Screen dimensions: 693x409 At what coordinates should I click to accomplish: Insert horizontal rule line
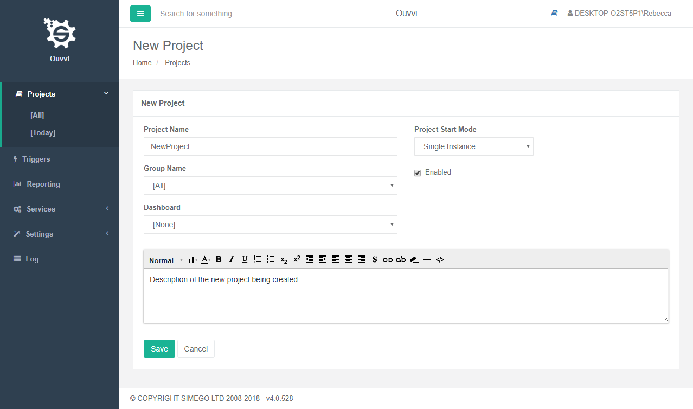point(427,259)
